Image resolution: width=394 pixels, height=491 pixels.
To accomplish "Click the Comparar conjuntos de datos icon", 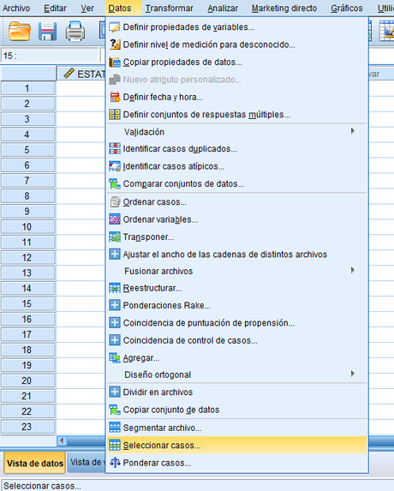I will (115, 183).
